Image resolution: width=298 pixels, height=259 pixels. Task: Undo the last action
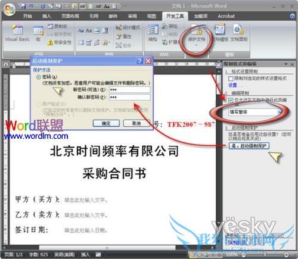[x=32, y=7]
